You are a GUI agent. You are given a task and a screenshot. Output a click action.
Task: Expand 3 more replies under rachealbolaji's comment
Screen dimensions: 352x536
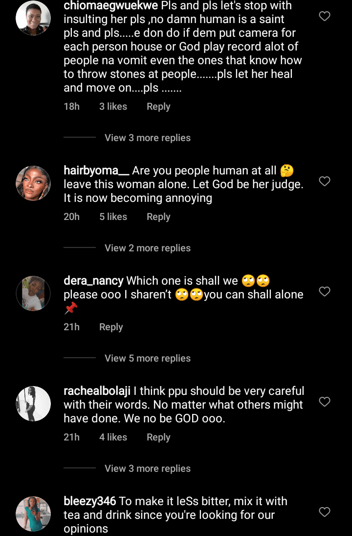147,468
